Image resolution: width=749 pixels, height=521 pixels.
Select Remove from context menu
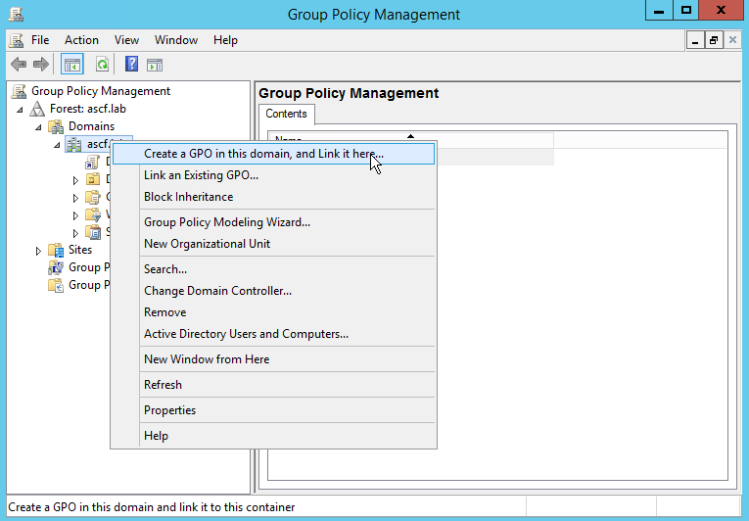[x=274, y=312]
